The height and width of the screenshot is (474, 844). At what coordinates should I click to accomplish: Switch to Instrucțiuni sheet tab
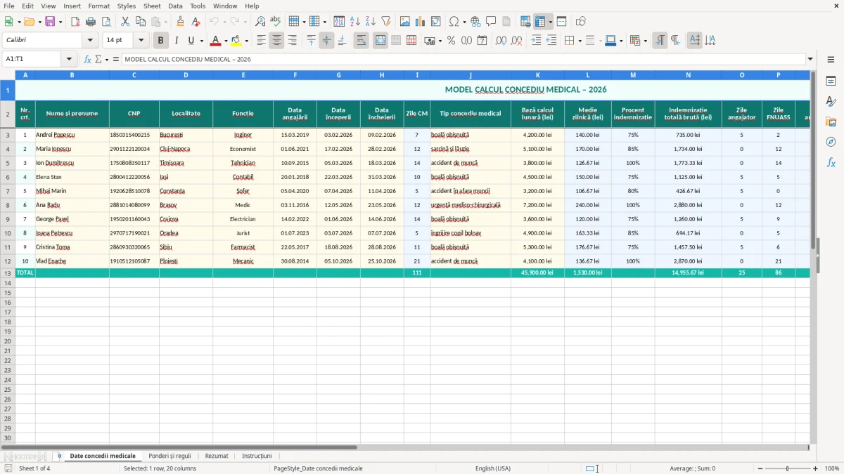pyautogui.click(x=257, y=456)
